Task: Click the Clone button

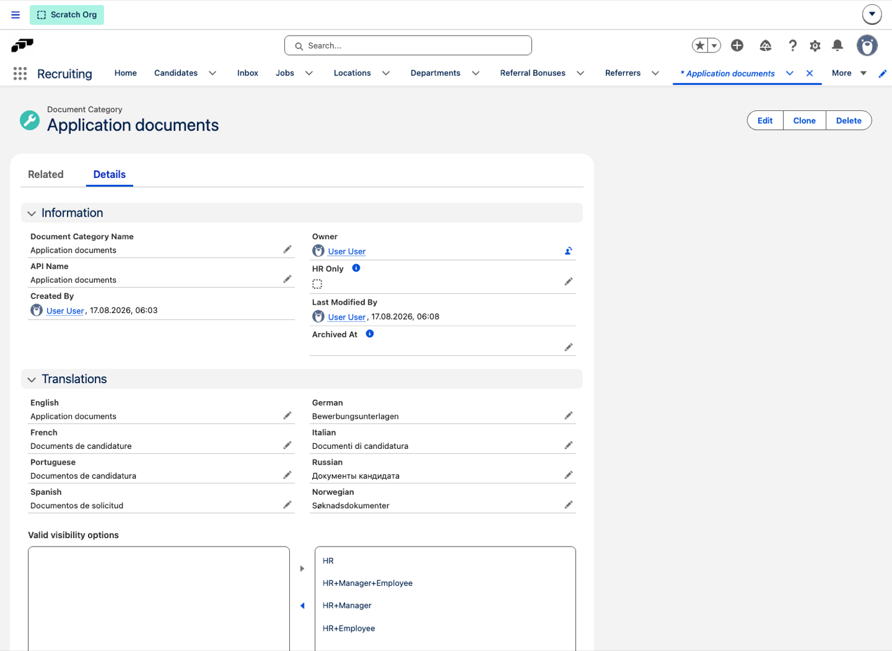Action: click(x=804, y=121)
